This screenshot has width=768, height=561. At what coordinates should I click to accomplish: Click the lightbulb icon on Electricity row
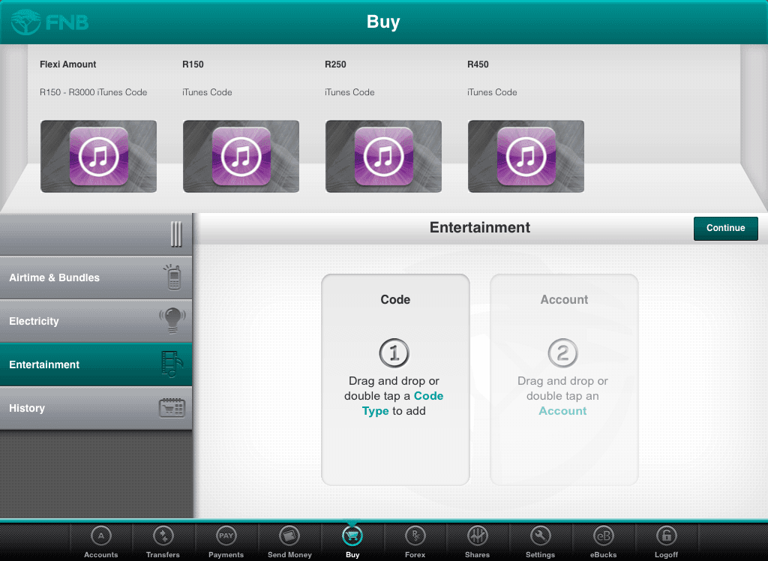172,320
